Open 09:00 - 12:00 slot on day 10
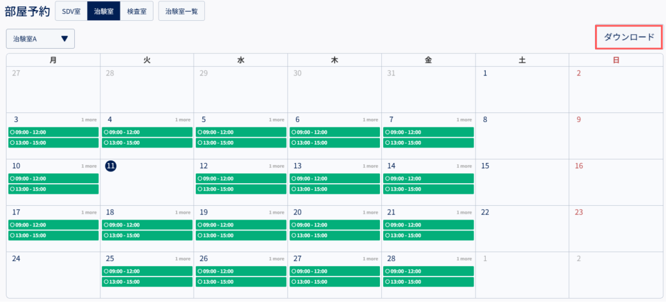 pos(53,178)
